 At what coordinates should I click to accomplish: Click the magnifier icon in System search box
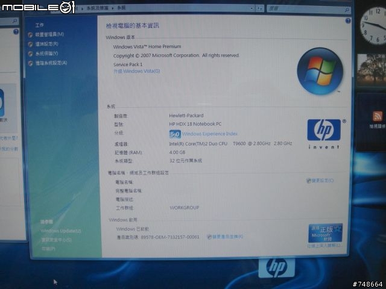click(x=347, y=10)
